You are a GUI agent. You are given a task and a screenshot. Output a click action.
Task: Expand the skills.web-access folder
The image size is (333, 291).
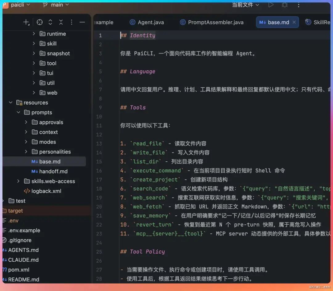click(x=18, y=181)
